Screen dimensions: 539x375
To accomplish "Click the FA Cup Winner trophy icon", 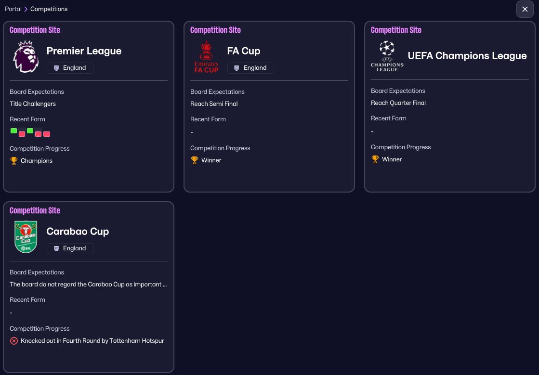I will [195, 160].
